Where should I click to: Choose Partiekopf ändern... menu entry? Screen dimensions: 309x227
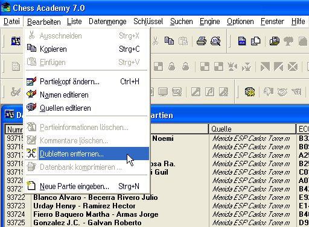click(88, 81)
